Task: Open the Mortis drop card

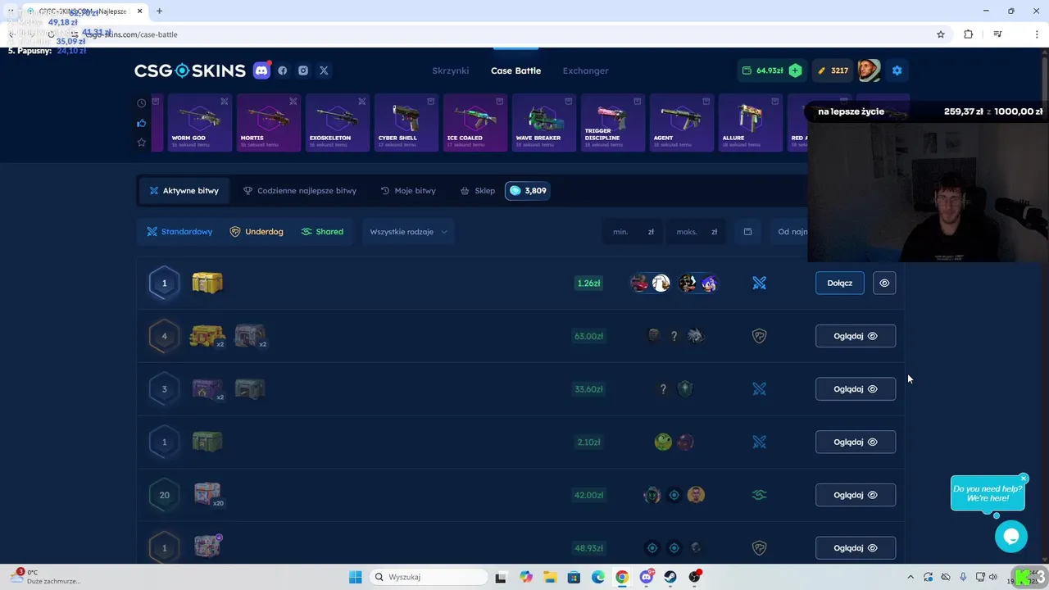Action: point(269,123)
